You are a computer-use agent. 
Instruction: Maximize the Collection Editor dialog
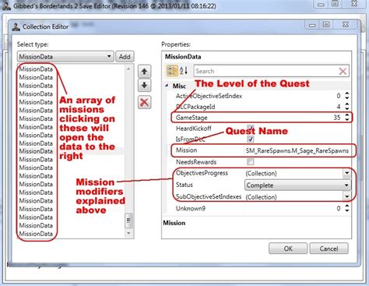326,25
